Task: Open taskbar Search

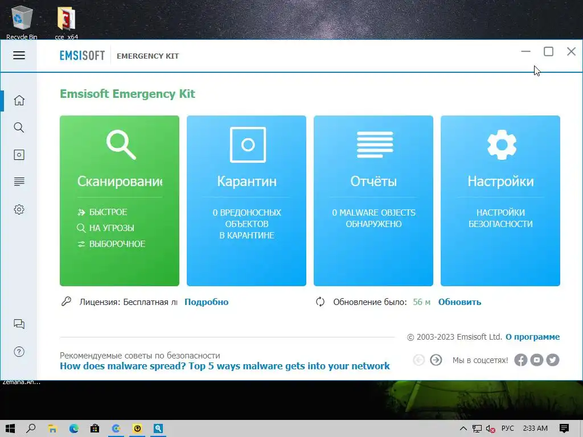Action: coord(31,428)
